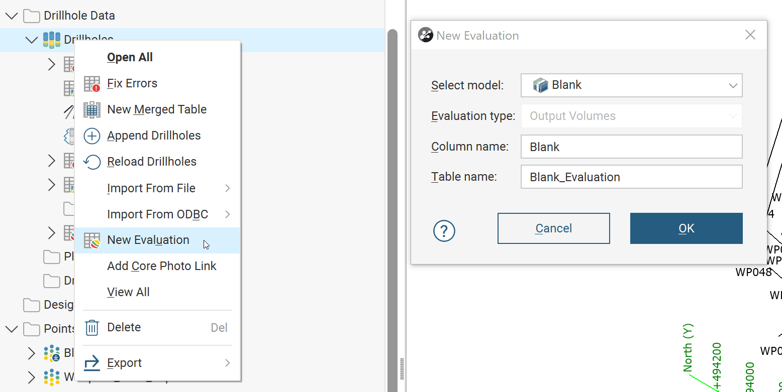Open the Export menu entry
782x392 pixels.
[158, 363]
